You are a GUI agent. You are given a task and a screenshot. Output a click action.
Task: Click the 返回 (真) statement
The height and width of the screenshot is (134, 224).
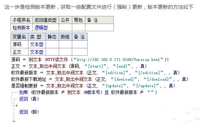click(x=29, y=99)
